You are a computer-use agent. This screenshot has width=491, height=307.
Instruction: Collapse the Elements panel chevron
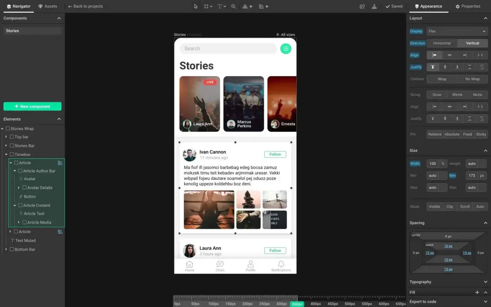pos(59,119)
